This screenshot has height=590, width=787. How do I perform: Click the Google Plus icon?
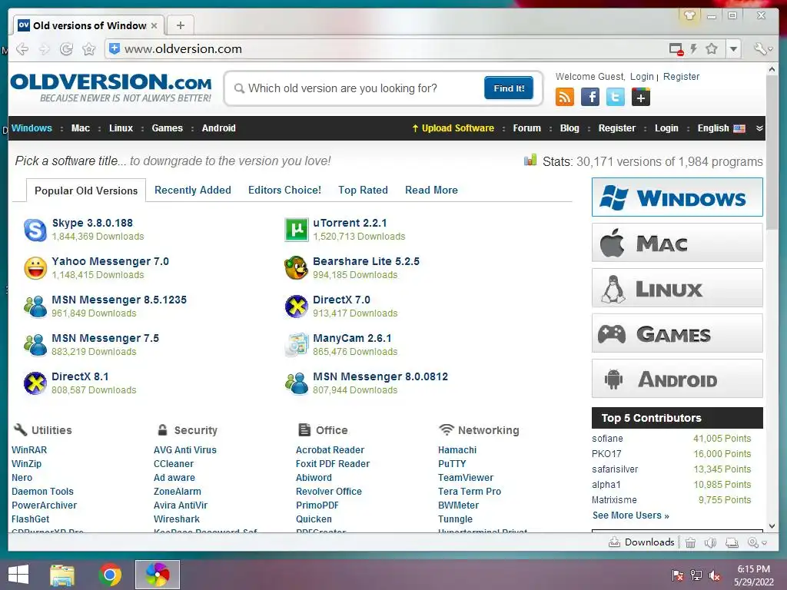[x=641, y=97]
